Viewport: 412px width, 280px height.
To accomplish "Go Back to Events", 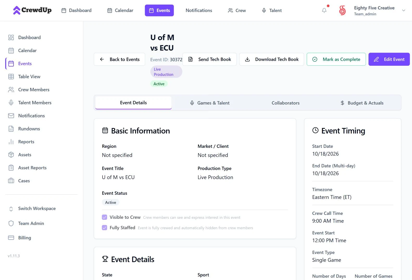I will tap(119, 59).
